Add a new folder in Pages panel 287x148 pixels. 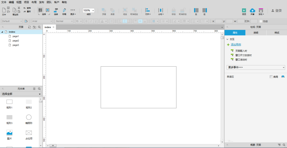pos(34,27)
